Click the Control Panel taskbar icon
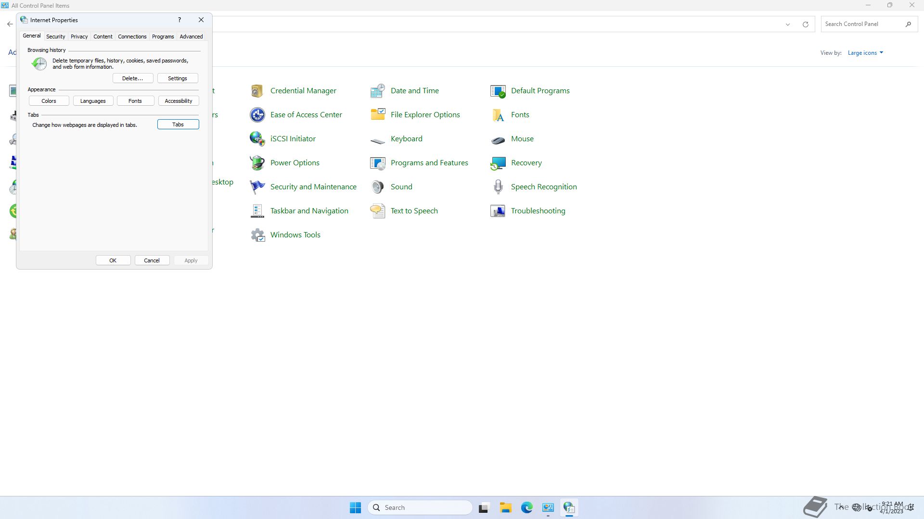924x519 pixels. tap(548, 507)
